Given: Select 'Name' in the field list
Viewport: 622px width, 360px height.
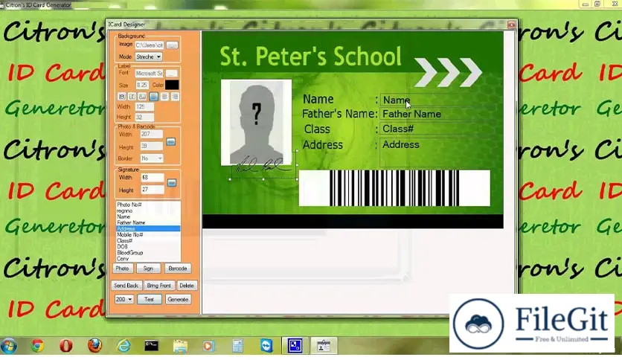Looking at the screenshot, I should [148, 217].
